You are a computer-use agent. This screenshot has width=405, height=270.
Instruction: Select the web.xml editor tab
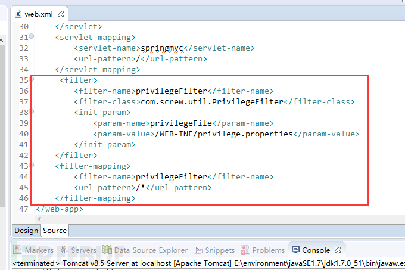point(39,14)
